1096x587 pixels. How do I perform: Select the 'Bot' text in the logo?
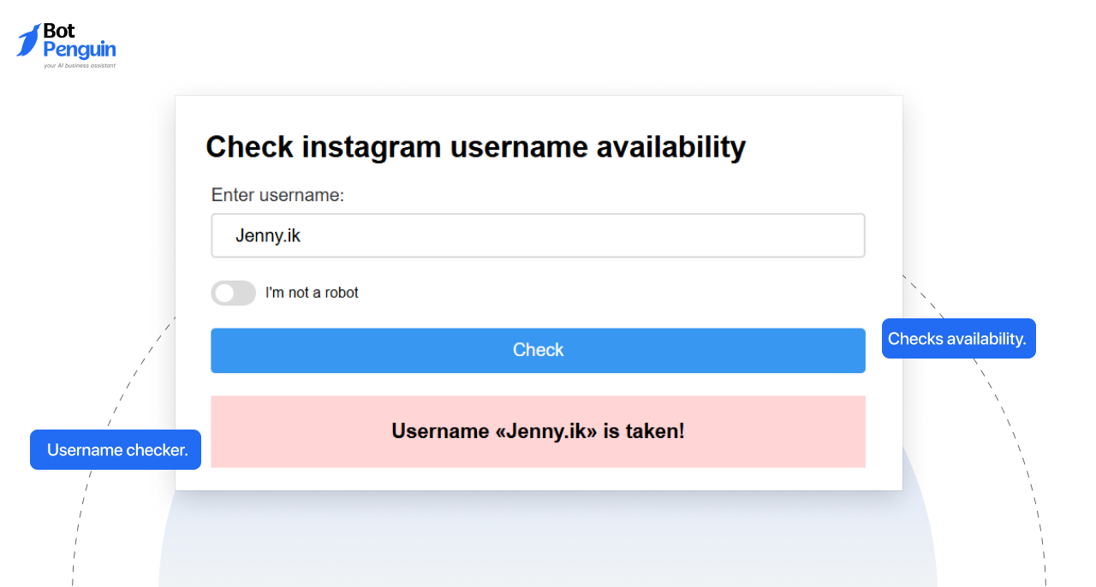(x=61, y=29)
